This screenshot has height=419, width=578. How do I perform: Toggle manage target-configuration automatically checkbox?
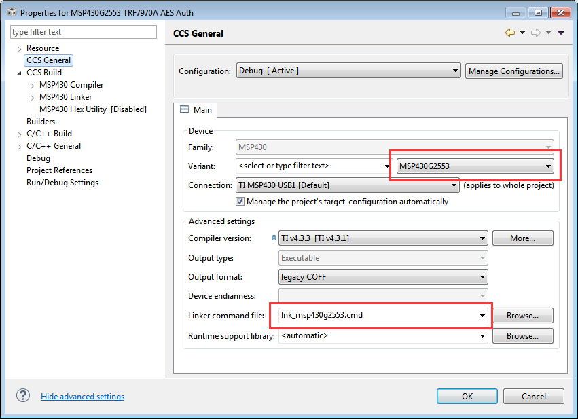240,202
